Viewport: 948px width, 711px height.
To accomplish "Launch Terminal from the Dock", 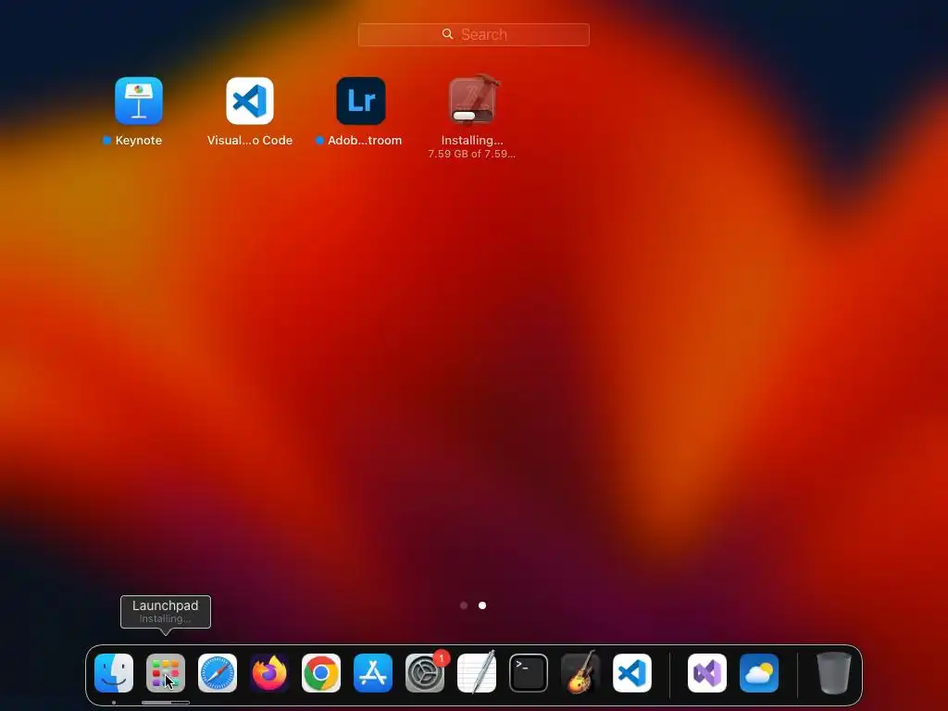I will click(529, 673).
